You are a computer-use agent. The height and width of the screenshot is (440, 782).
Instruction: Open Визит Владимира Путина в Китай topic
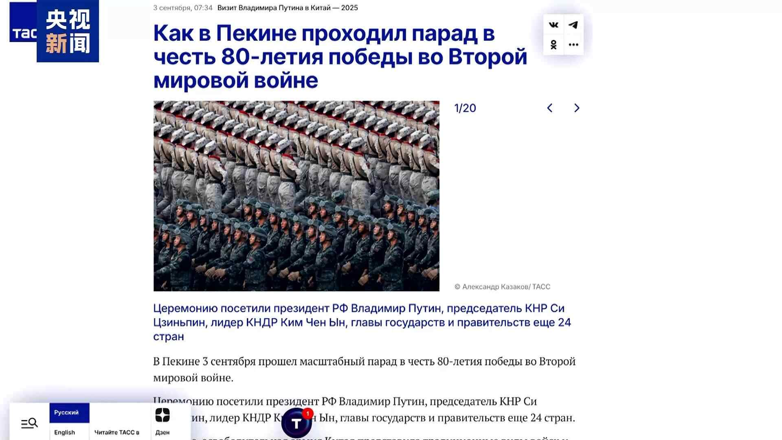(x=288, y=8)
